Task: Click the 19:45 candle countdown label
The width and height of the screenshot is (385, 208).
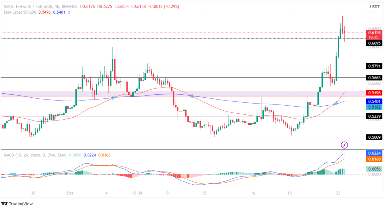Action: point(374,38)
